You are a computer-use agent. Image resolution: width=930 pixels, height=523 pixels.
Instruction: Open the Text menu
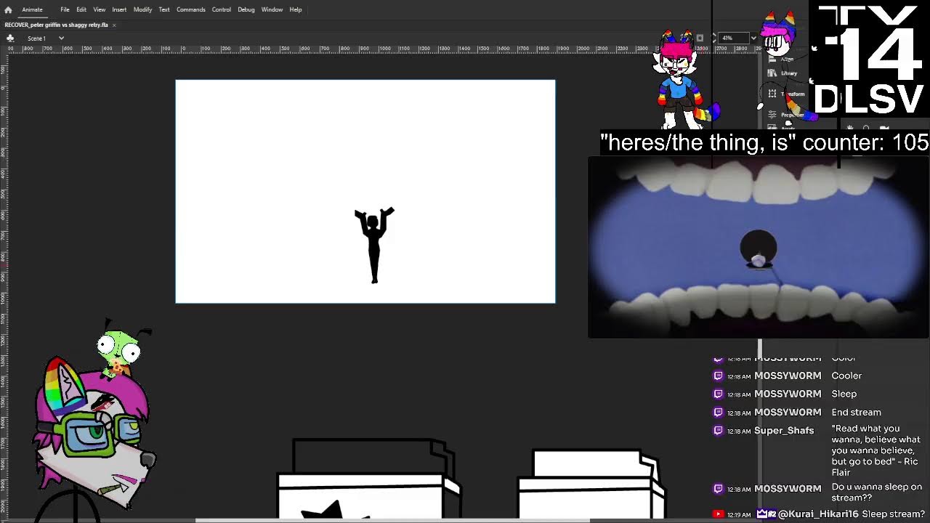(x=164, y=9)
